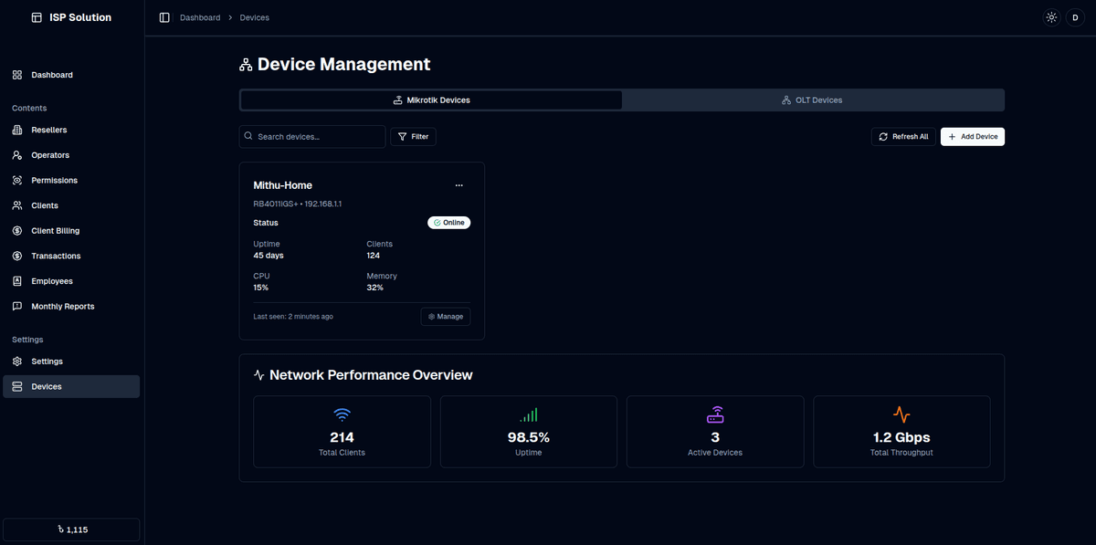Open the Mithu-Home card options menu
The width and height of the screenshot is (1096, 545).
click(x=459, y=185)
